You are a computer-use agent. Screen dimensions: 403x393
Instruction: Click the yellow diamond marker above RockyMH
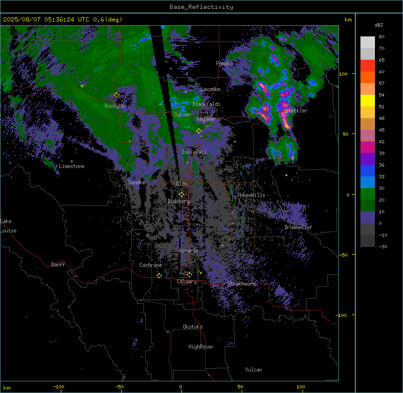[116, 95]
